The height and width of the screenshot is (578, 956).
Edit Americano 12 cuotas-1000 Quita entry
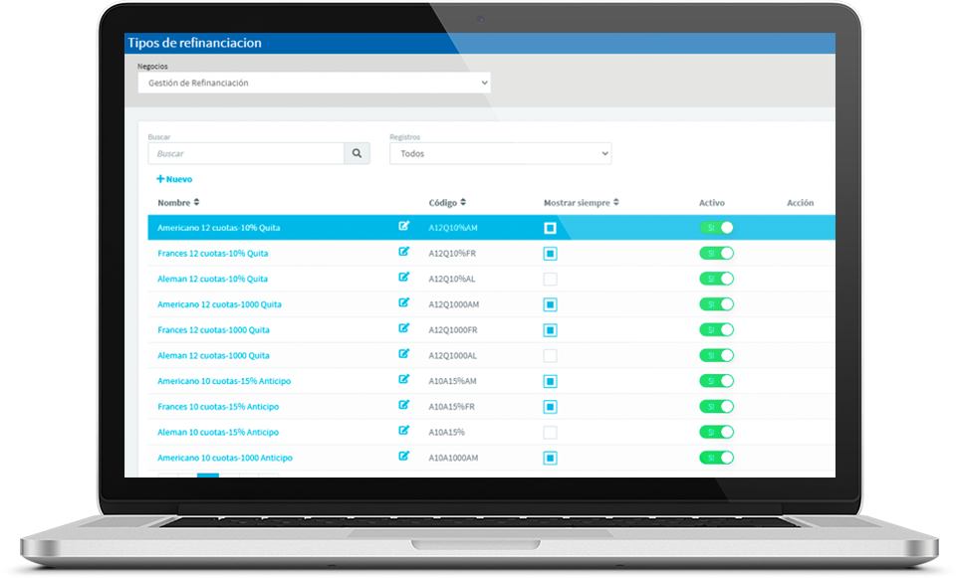coord(403,303)
